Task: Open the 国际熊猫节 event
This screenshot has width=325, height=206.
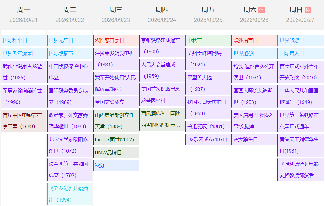Action: (61, 53)
